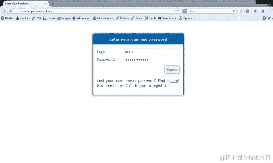The height and width of the screenshot is (163, 273).
Task: Focus the Password field
Action: click(x=152, y=59)
